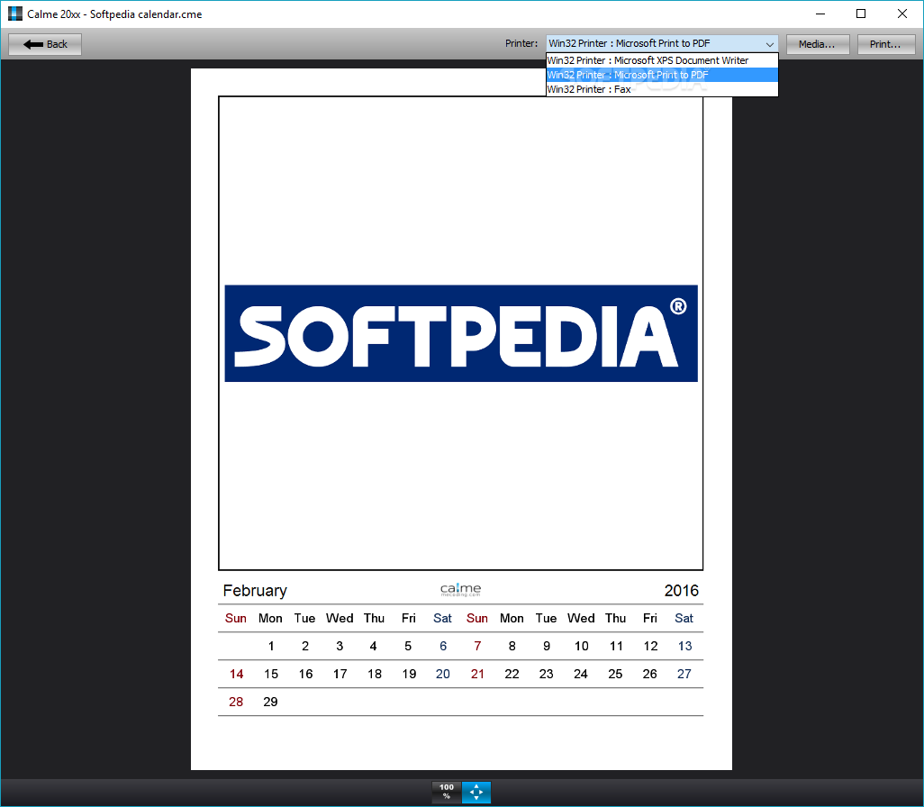Click date 29 in the calendar

tap(270, 702)
